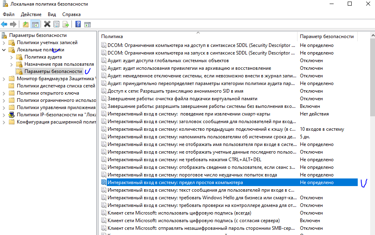375x235 pixels.
Task: Open the Вид menu
Action: pos(52,14)
